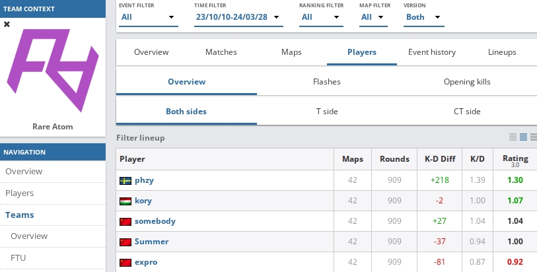The image size is (537, 272).
Task: Open the Version dropdown set to Both
Action: (x=423, y=17)
